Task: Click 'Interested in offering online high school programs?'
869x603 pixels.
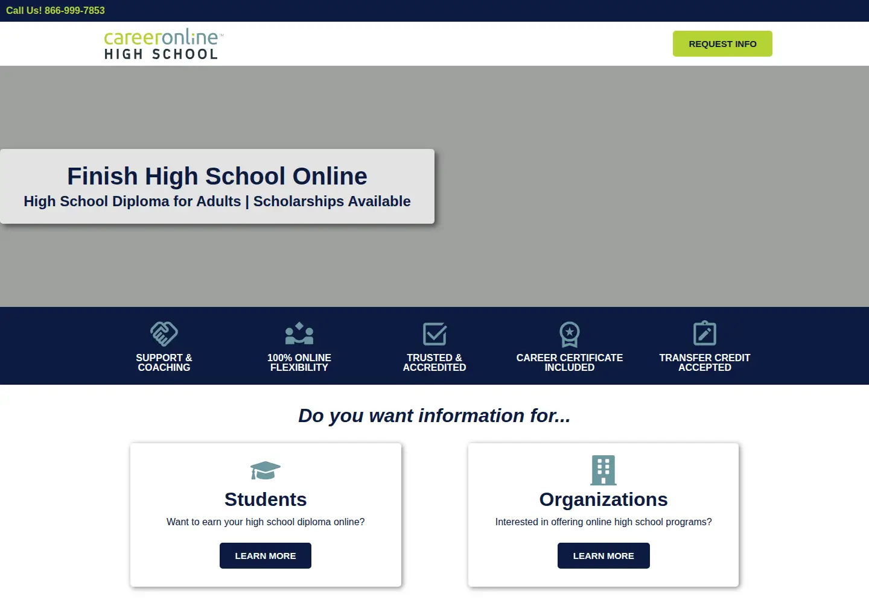Action: click(603, 522)
